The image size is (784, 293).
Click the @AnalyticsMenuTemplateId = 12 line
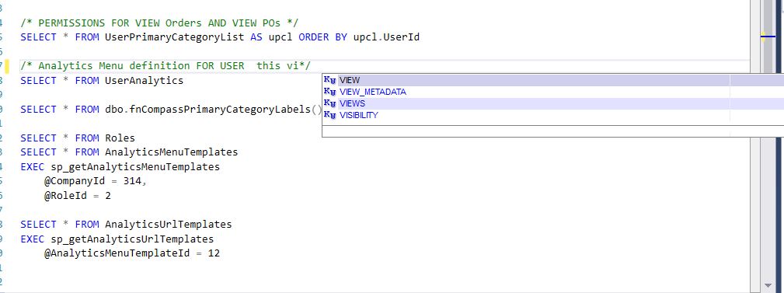pyautogui.click(x=132, y=253)
